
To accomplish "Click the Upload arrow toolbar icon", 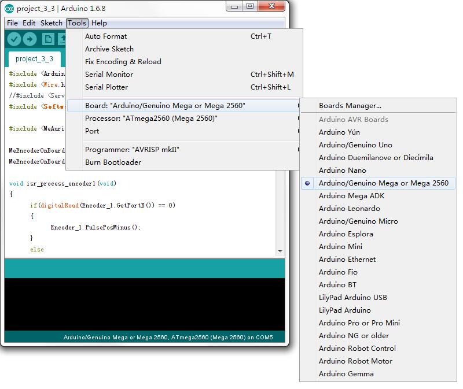I will (x=30, y=39).
